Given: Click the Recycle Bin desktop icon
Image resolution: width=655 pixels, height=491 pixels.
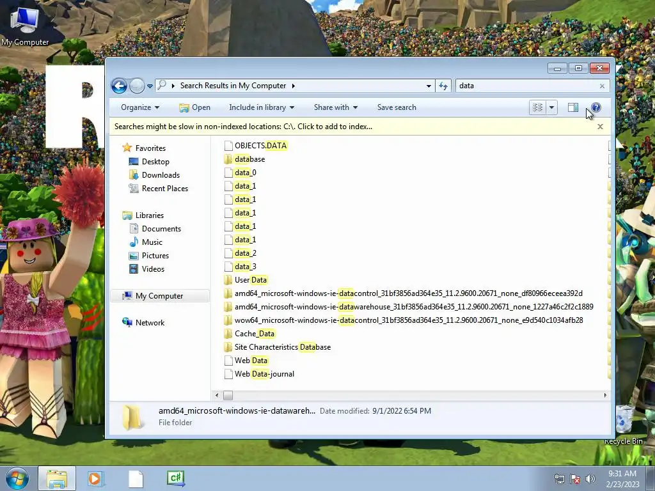Looking at the screenshot, I should [x=624, y=425].
